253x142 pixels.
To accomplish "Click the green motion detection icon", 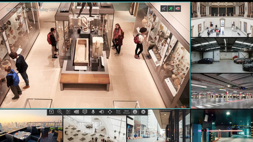I will [171, 8].
